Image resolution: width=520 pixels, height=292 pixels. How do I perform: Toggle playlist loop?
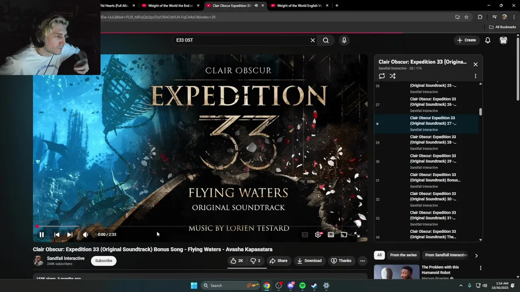tap(382, 76)
